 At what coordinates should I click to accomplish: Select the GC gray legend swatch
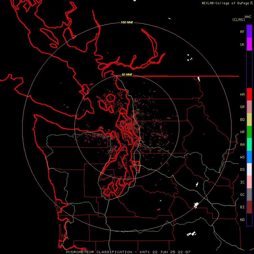tap(249, 194)
